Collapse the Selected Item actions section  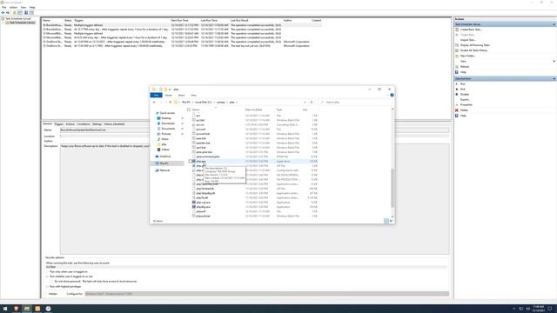pos(554,79)
